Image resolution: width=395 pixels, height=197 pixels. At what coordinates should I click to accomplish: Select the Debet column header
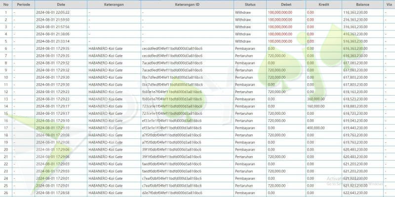tap(285, 4)
